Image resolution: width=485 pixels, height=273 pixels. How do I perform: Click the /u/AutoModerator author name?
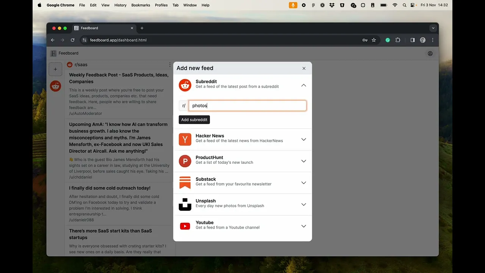(x=86, y=113)
